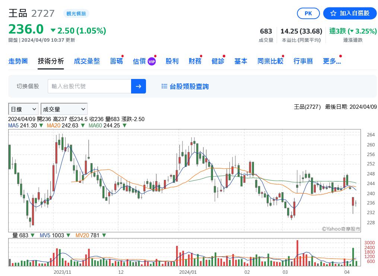Click the 最後日期: 2024/04/09 text
The image size is (378, 276).
351,107
